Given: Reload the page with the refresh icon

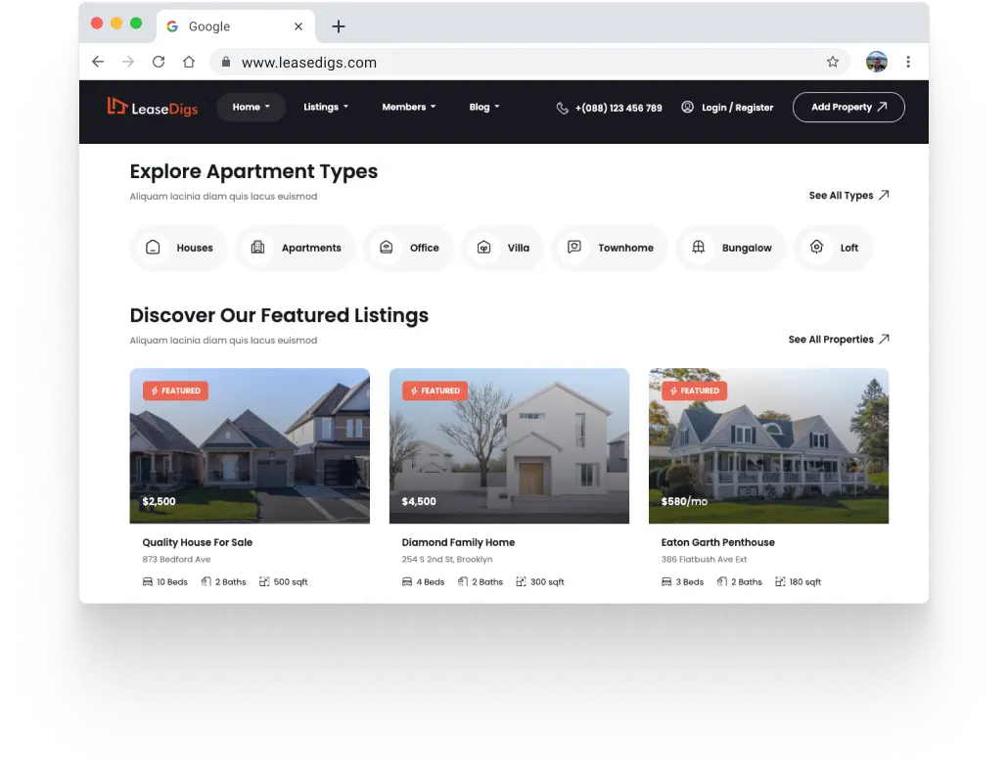Looking at the screenshot, I should point(158,62).
